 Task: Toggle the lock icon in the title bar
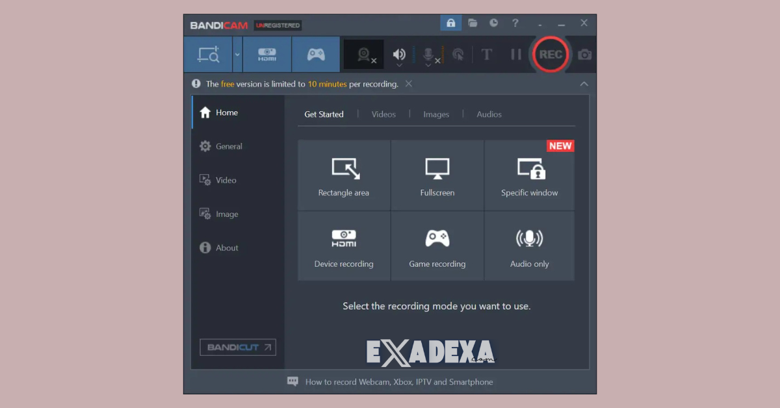pos(451,23)
